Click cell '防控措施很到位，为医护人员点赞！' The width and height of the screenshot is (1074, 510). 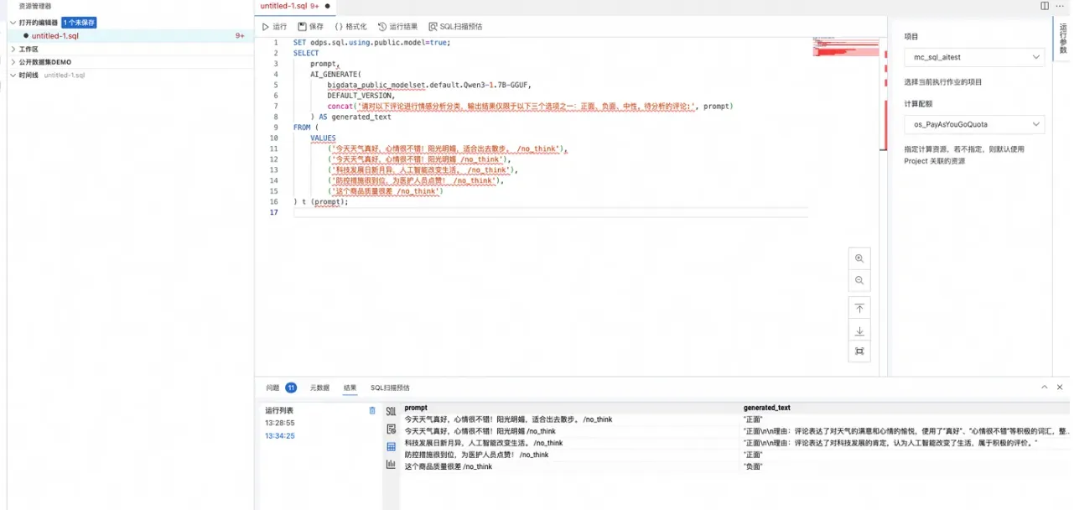point(476,455)
